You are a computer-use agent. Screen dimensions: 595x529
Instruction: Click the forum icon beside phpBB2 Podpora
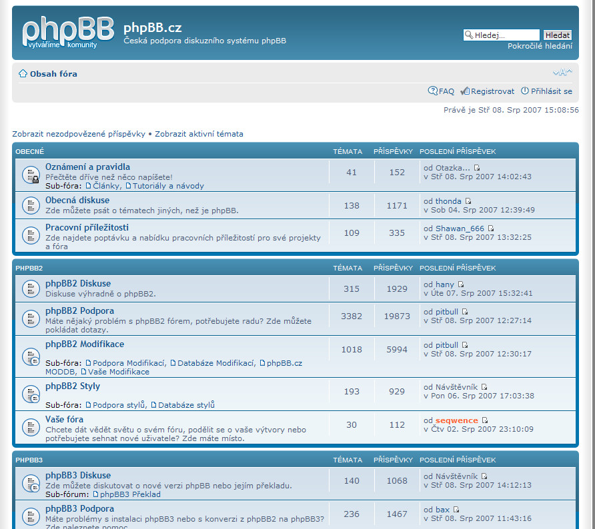click(x=31, y=318)
